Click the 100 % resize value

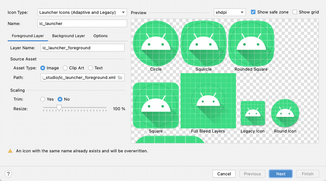pos(119,109)
